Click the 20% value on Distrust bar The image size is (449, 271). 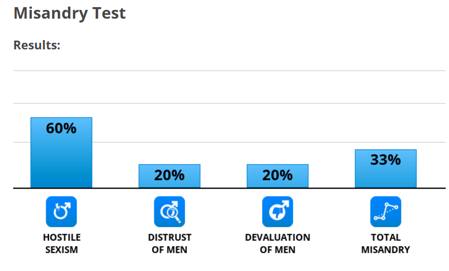click(x=169, y=175)
